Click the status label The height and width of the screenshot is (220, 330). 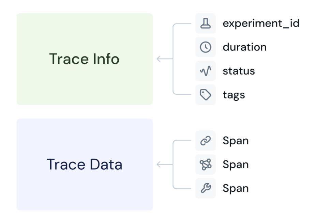[x=239, y=71]
